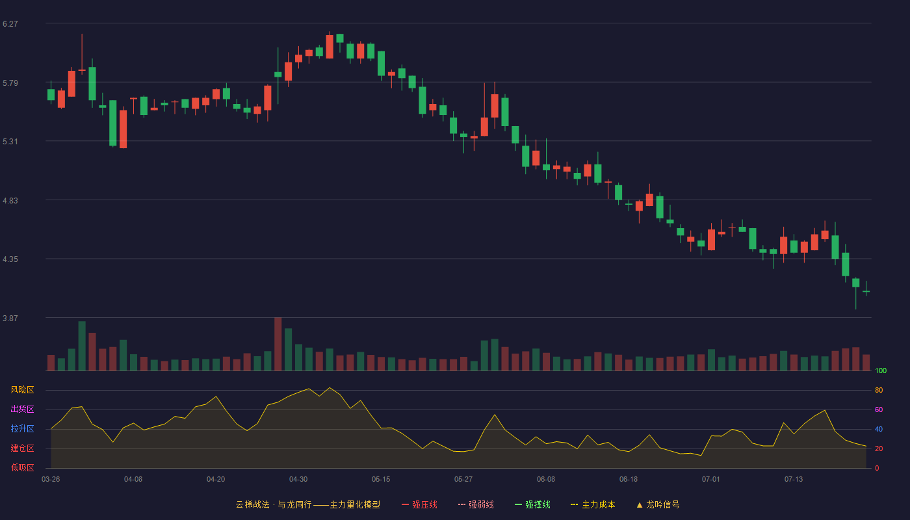
Task: Click the 100 indicator scale value
Action: [881, 370]
